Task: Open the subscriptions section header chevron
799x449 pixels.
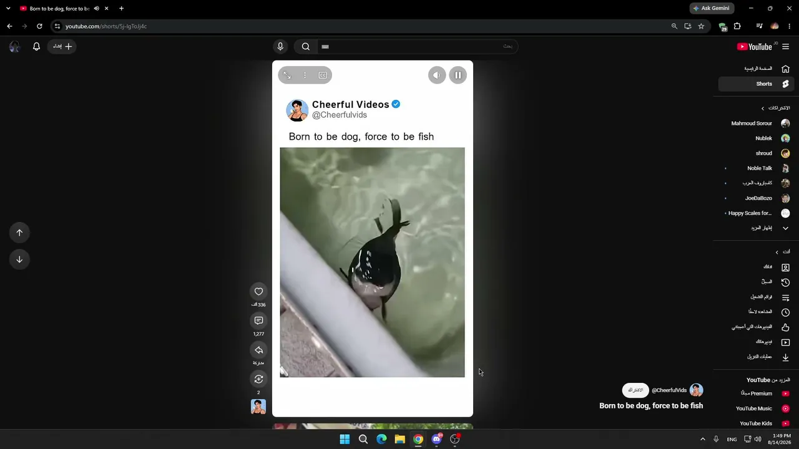Action: pyautogui.click(x=762, y=109)
